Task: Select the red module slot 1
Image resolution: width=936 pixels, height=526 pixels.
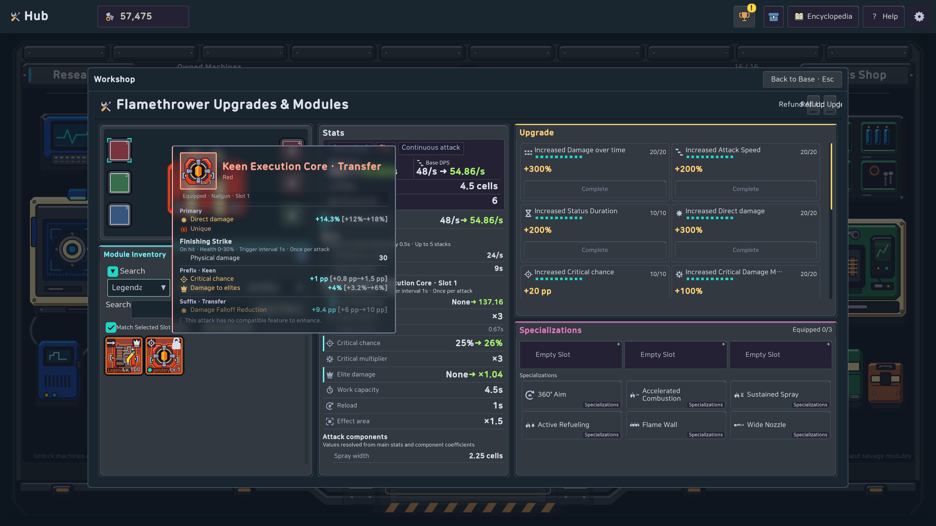Action: 120,150
